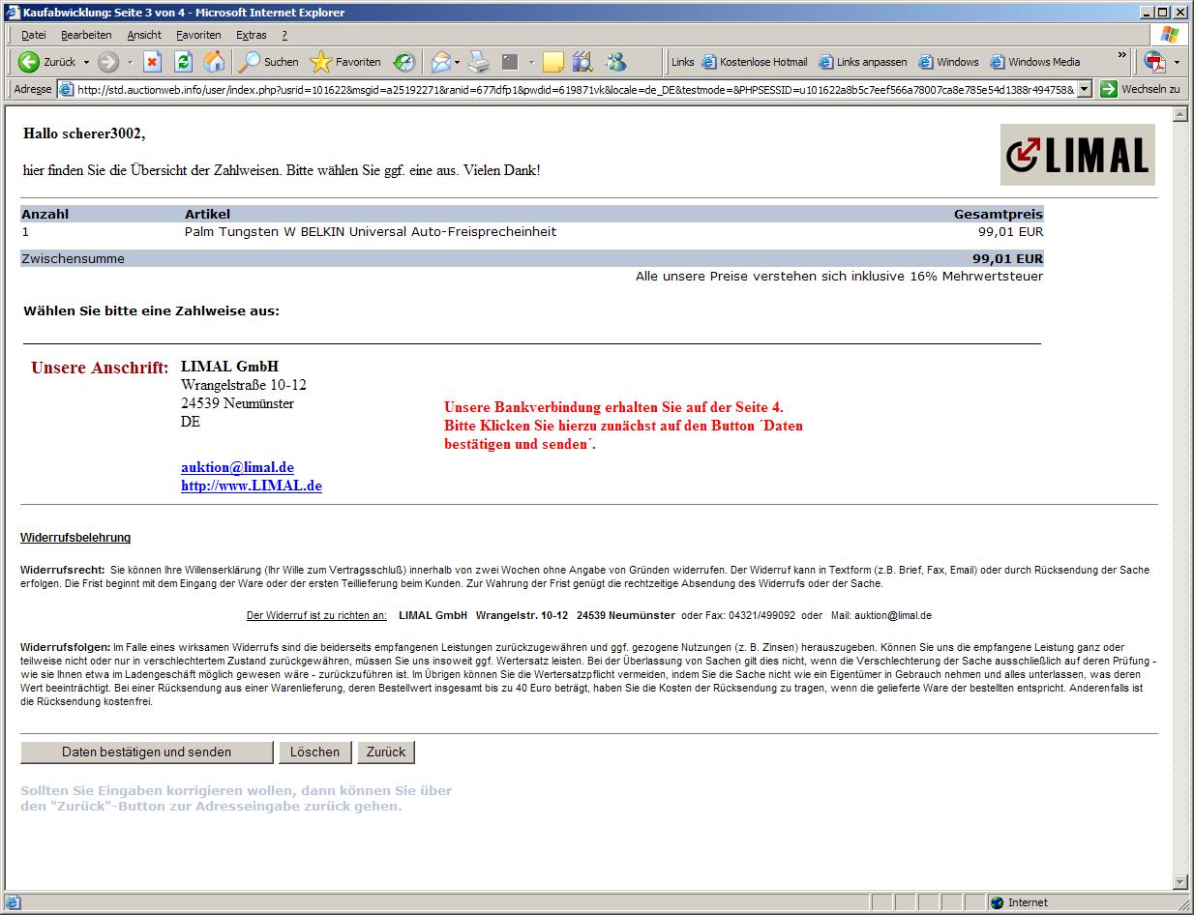Refresh the page with the reload icon
The image size is (1194, 915).
[x=183, y=62]
